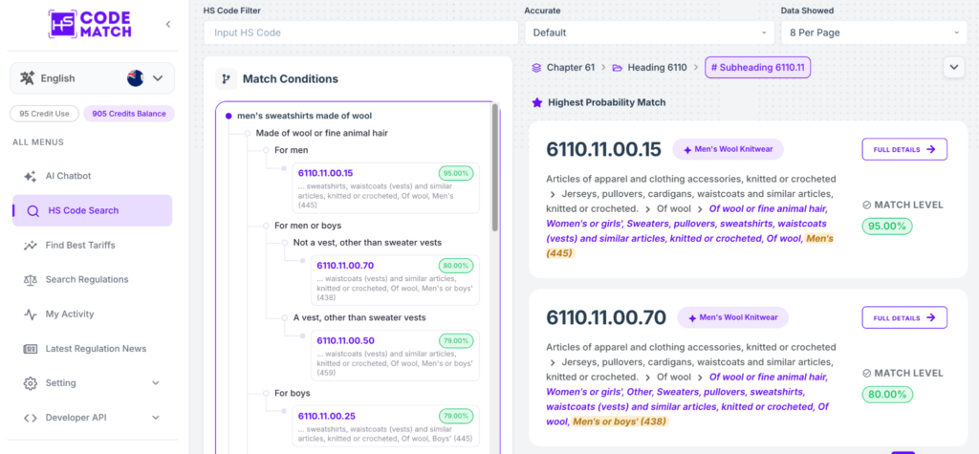
Task: Expand the Developer API menu
Action: (92, 418)
